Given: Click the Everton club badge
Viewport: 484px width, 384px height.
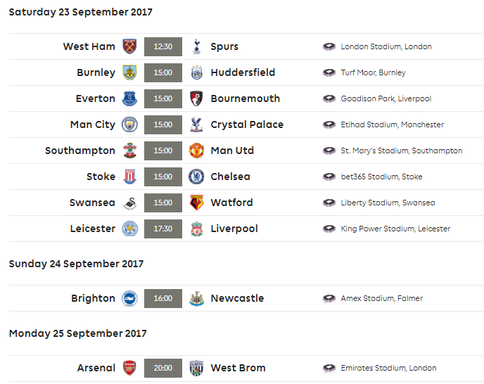Looking at the screenshot, I should tap(129, 98).
